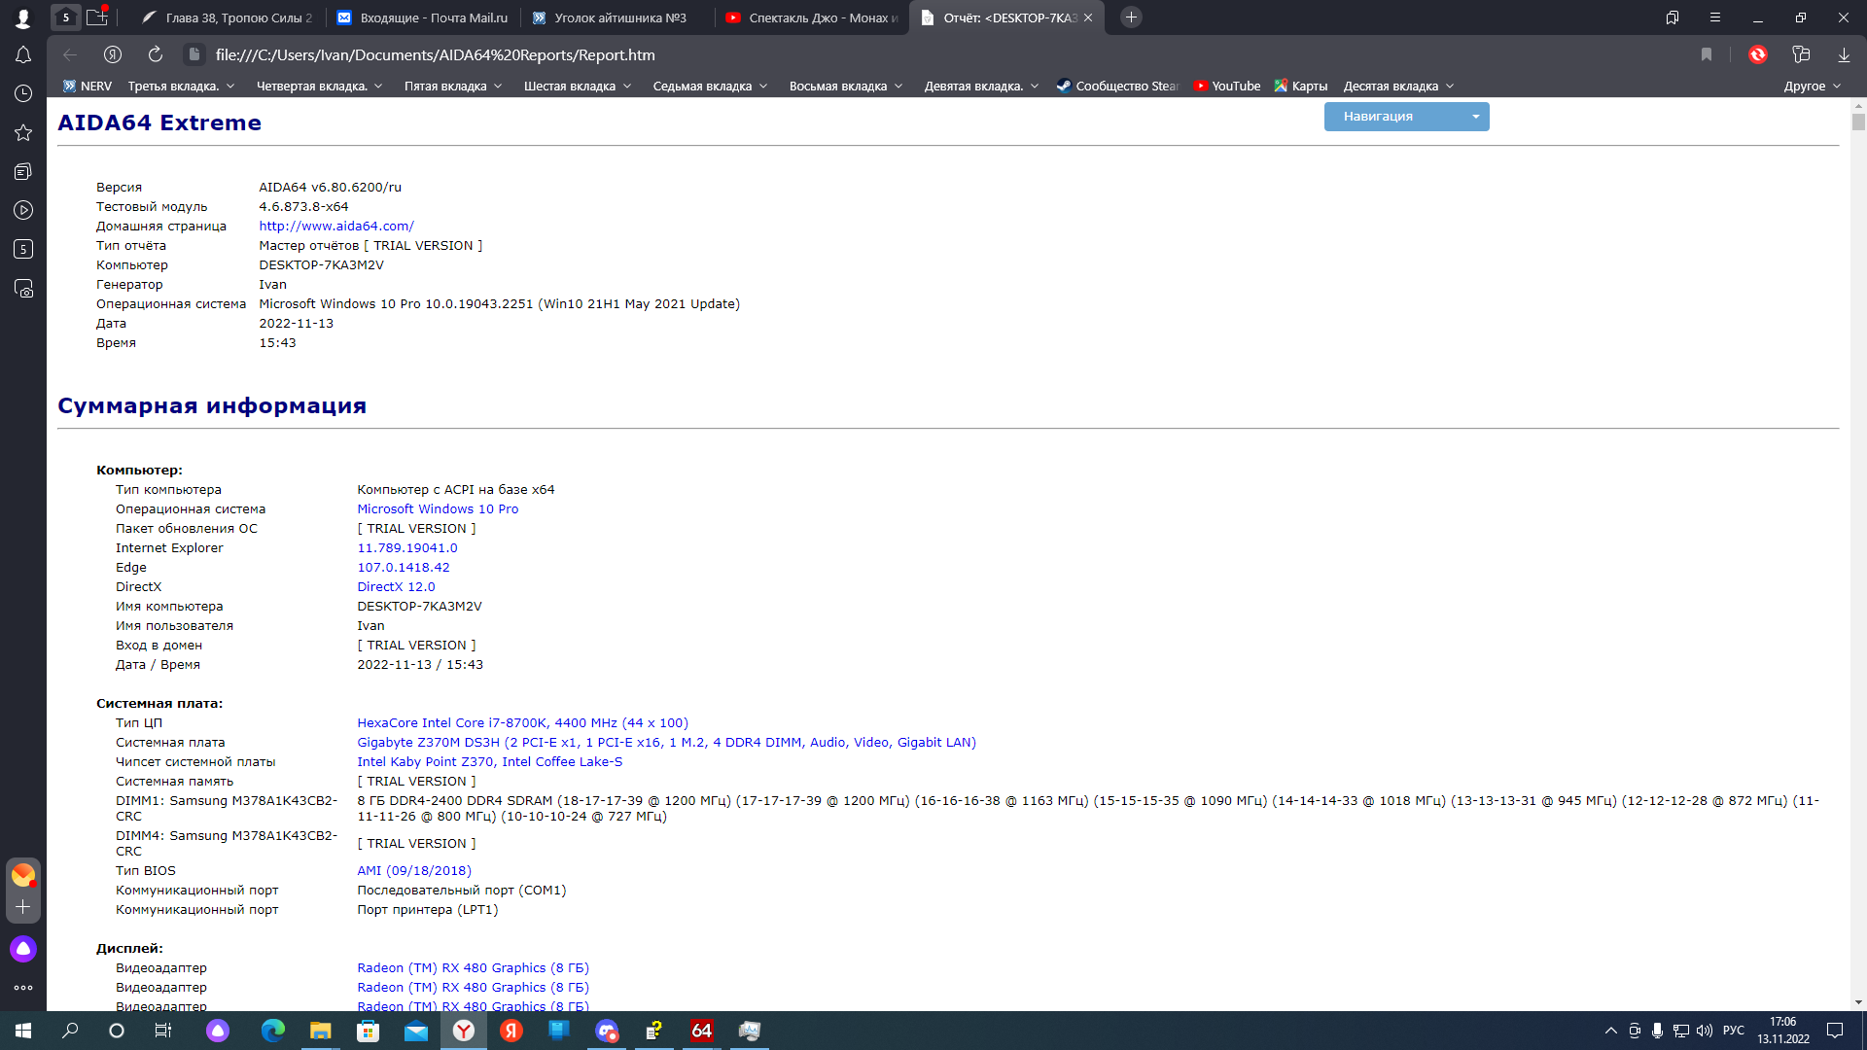Open the Карты bookmark

(x=1301, y=87)
